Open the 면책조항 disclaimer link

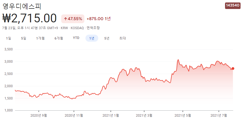pos(93,28)
